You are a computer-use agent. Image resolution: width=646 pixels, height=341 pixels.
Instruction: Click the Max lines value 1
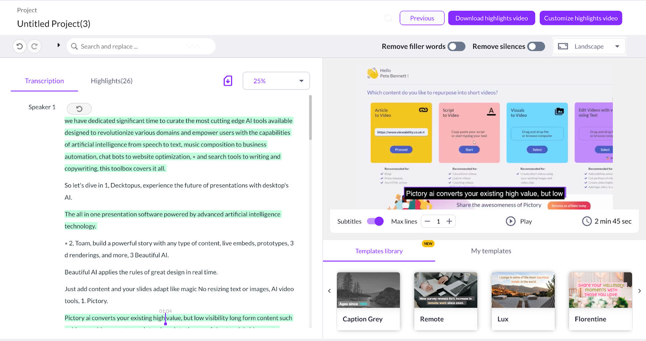pos(438,221)
